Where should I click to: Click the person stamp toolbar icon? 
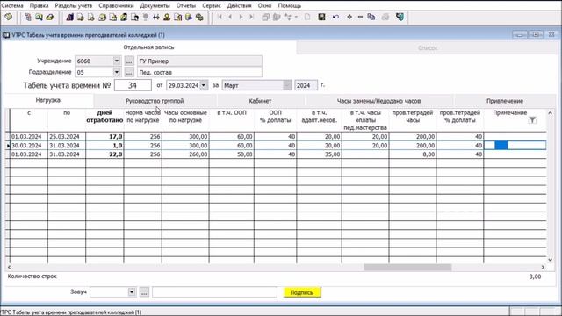coord(167,18)
